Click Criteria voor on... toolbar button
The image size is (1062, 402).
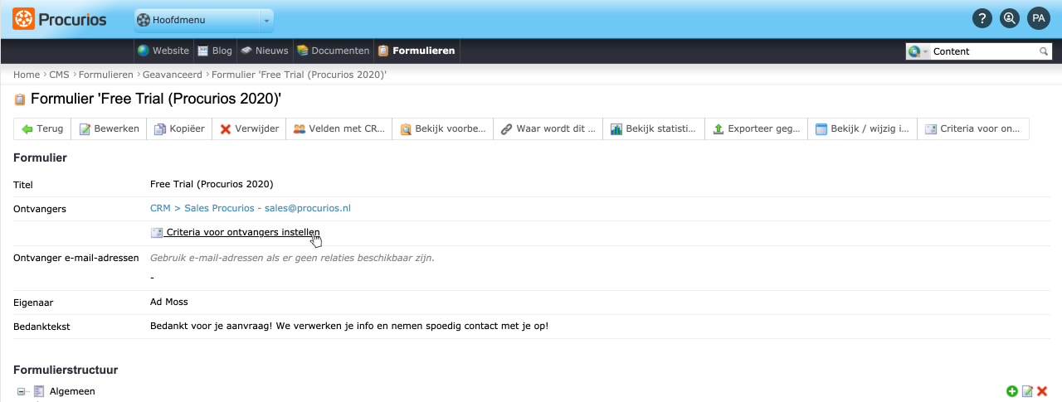click(x=973, y=129)
